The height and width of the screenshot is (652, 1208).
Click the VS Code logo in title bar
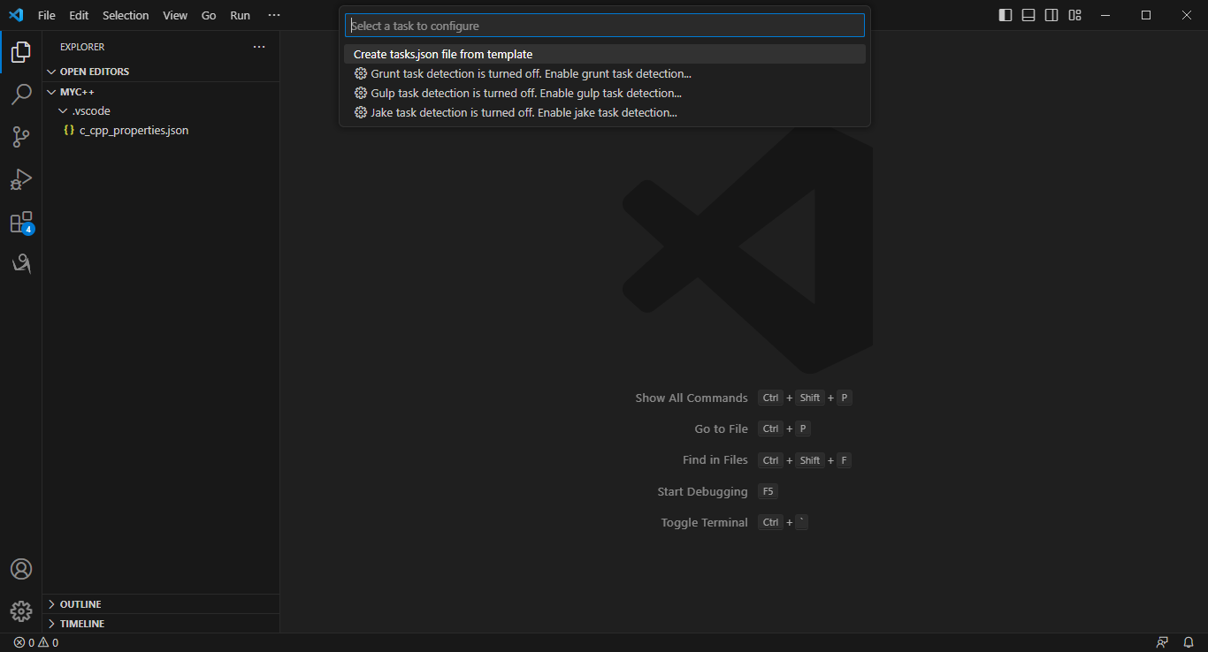tap(16, 15)
